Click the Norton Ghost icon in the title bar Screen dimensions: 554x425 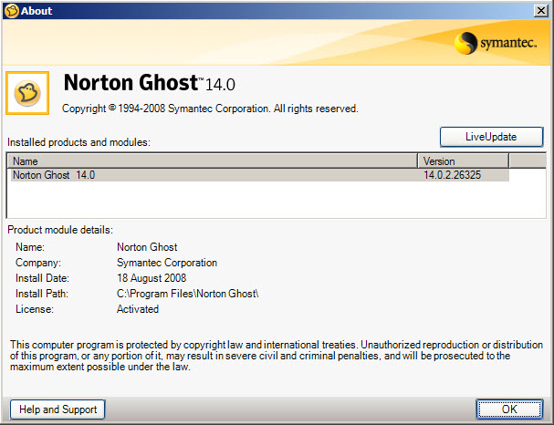tap(11, 11)
